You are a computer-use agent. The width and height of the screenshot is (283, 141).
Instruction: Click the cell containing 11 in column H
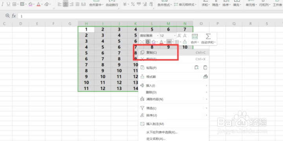coord(86,88)
